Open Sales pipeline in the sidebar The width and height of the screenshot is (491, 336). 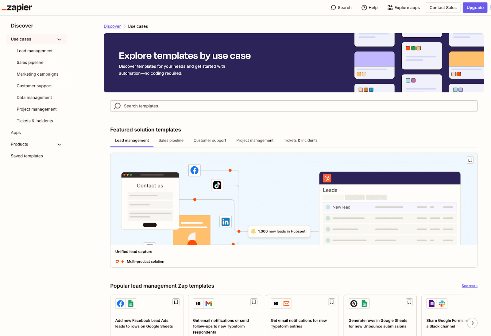tap(30, 62)
